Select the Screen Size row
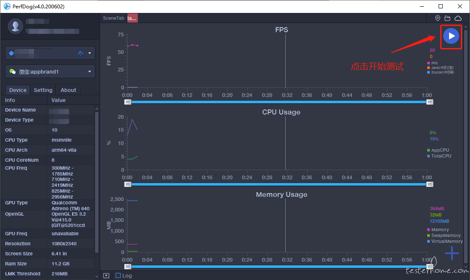Viewport: 470px width, 280px height. 47,254
